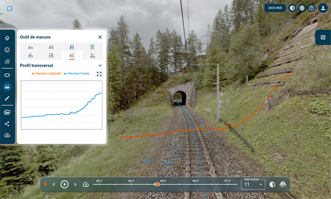Open the language globe menu
The width and height of the screenshot is (331, 199).
pyautogui.click(x=302, y=8)
